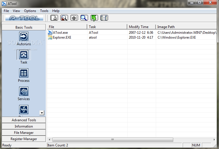
Task: Click the 'Item Count: 2' status text
Action: pyautogui.click(x=57, y=145)
